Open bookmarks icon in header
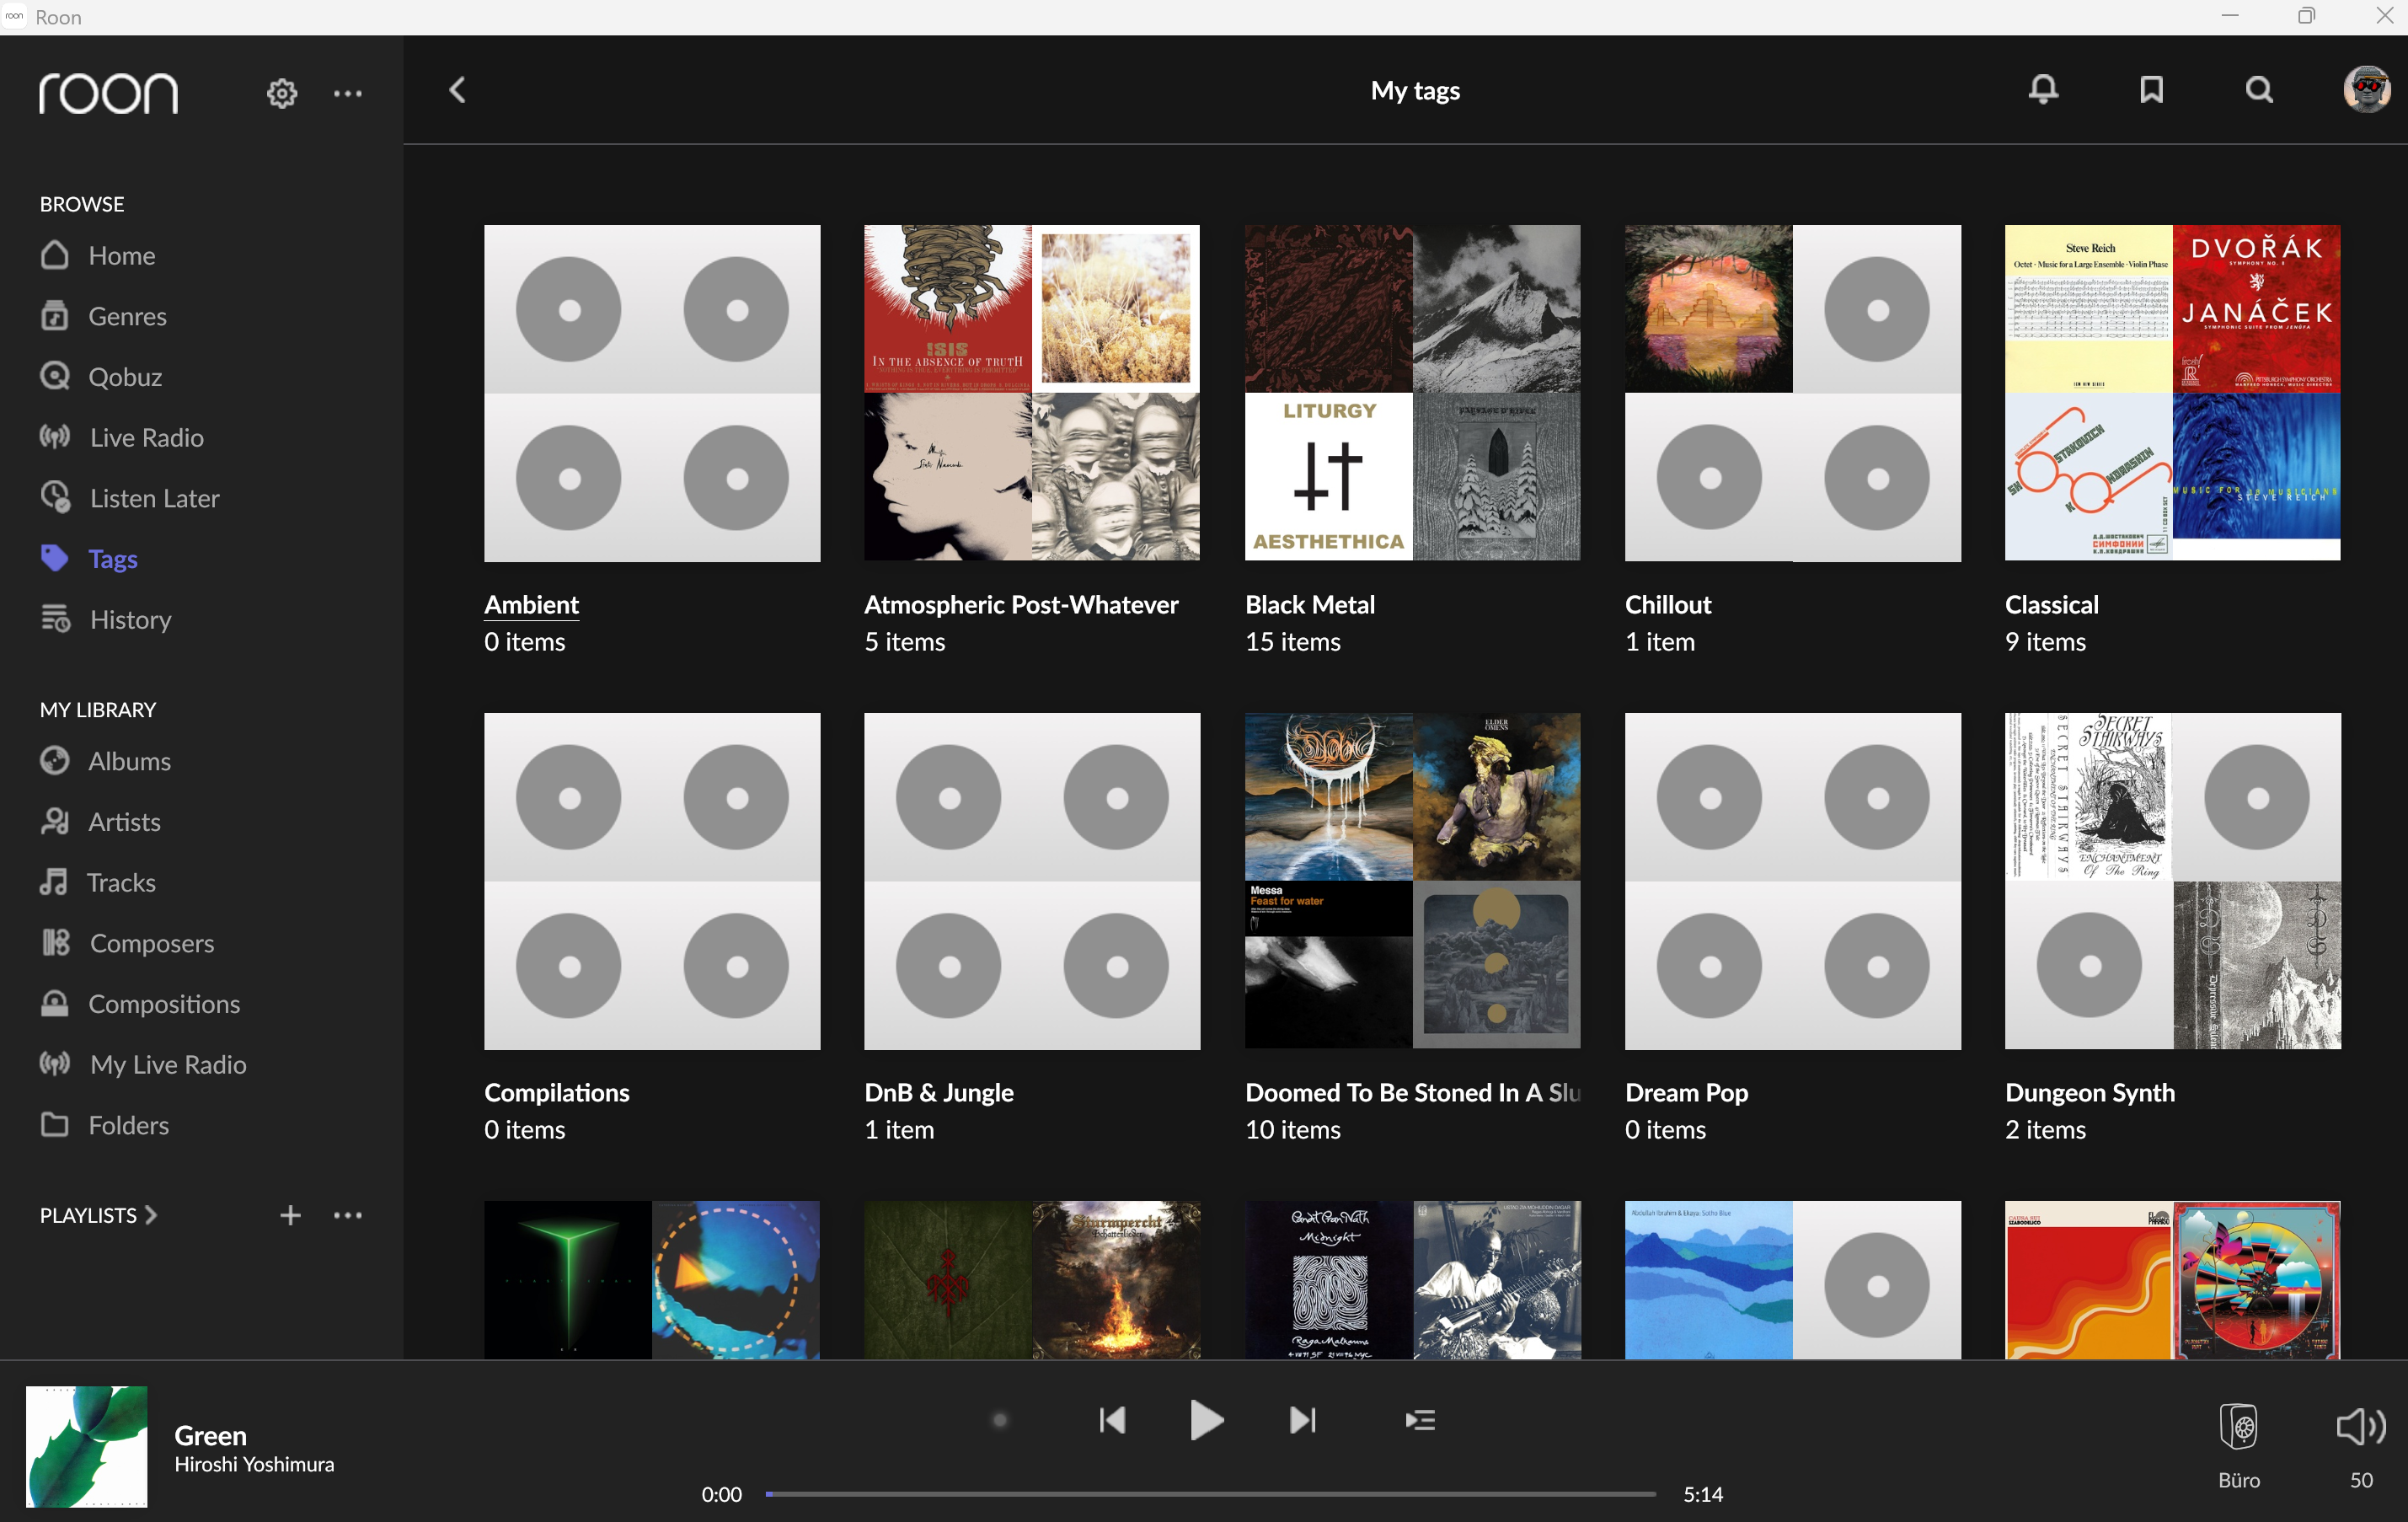 tap(2151, 90)
